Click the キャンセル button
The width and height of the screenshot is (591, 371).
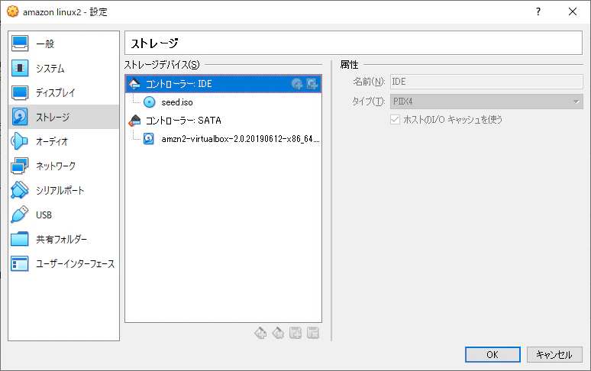(x=554, y=354)
